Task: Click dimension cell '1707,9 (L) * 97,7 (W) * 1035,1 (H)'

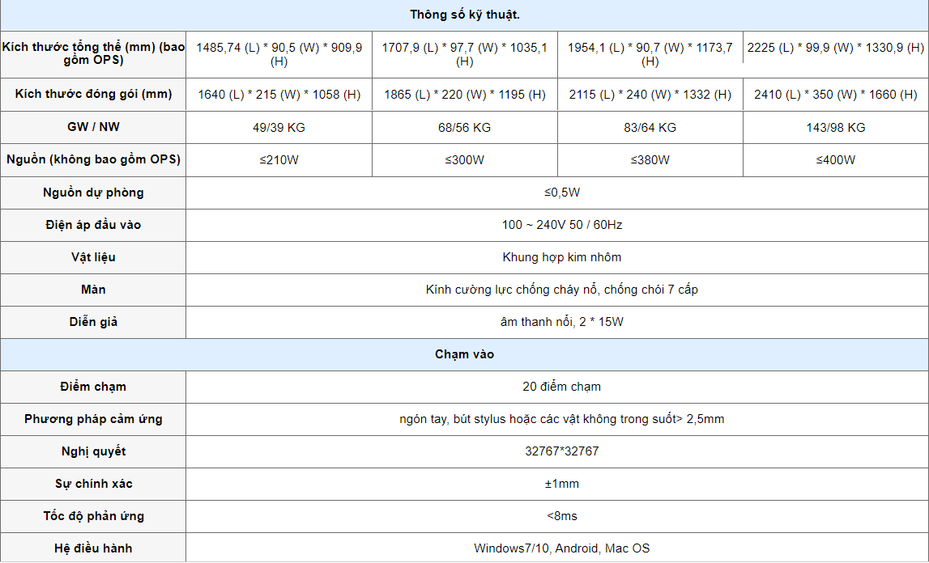Action: tap(465, 54)
